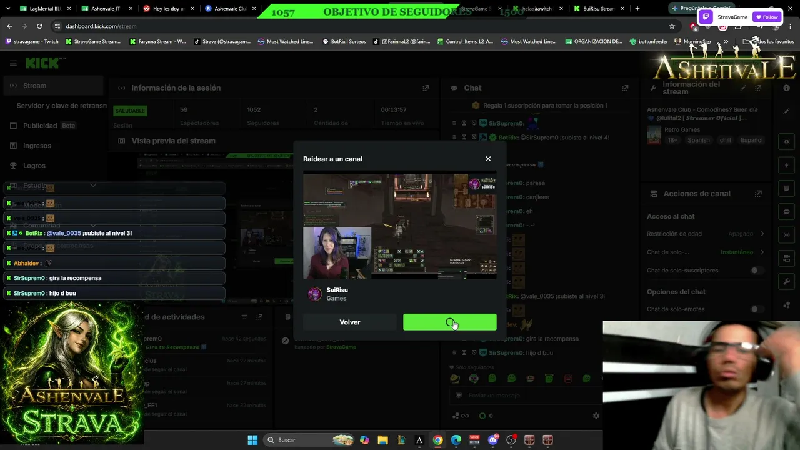This screenshot has height=450, width=800.
Task: Open Google Chrome from taskbar
Action: click(437, 440)
